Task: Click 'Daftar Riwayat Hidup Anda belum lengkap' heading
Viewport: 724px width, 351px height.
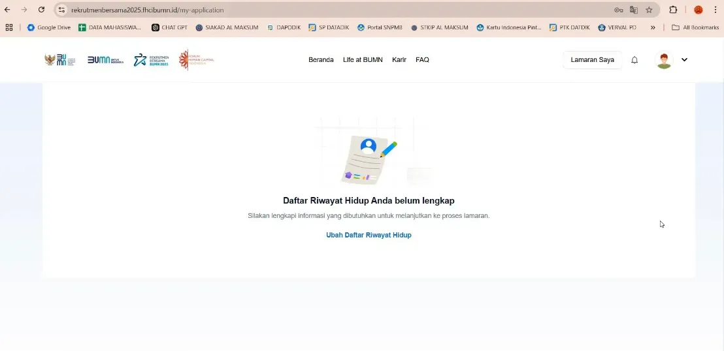Action: 369,201
